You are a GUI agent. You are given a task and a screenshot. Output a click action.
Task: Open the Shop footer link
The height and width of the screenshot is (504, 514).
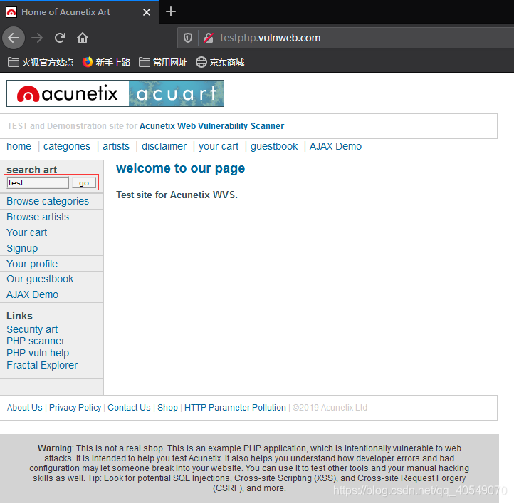(x=167, y=408)
